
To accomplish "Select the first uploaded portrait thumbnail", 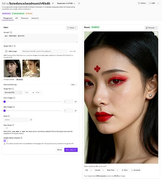I will click(x=12, y=68).
